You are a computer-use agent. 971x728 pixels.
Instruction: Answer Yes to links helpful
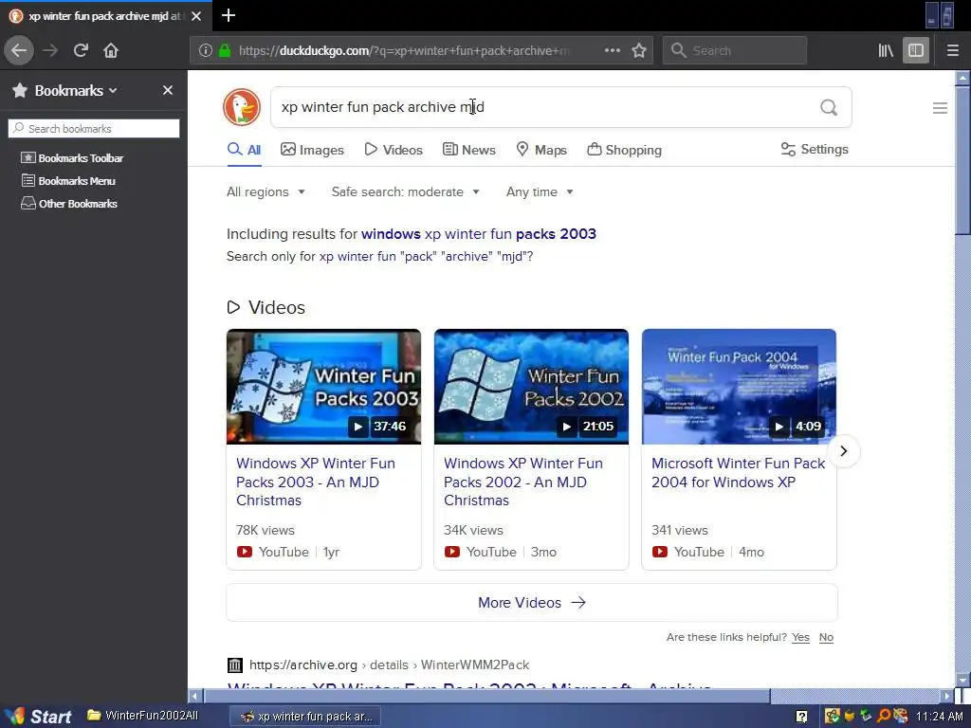(x=800, y=637)
